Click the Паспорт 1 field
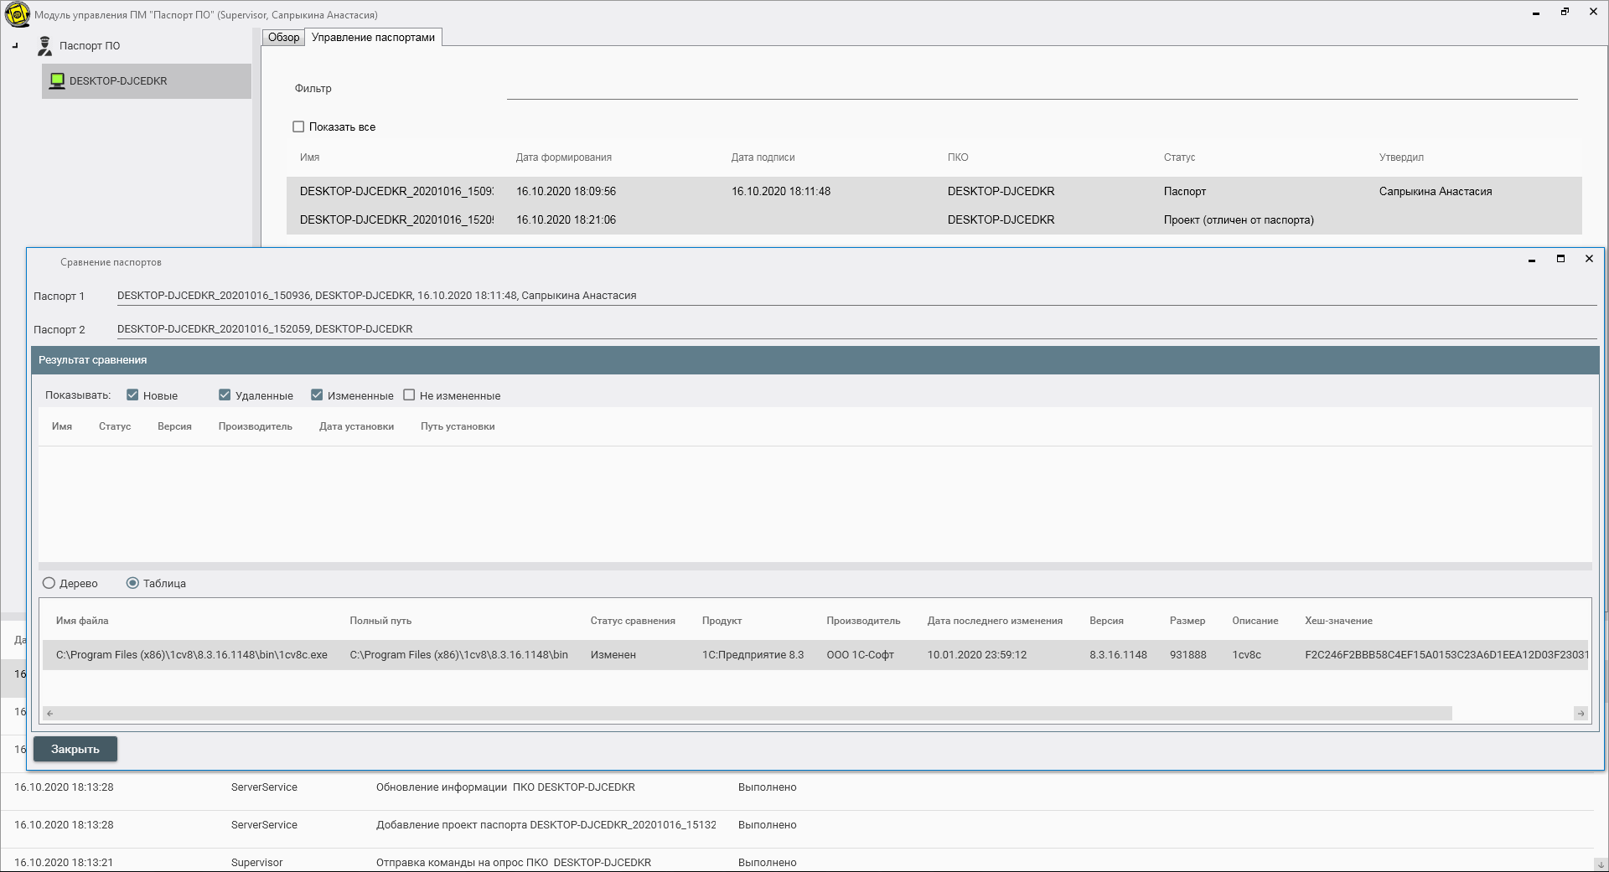 pos(856,296)
